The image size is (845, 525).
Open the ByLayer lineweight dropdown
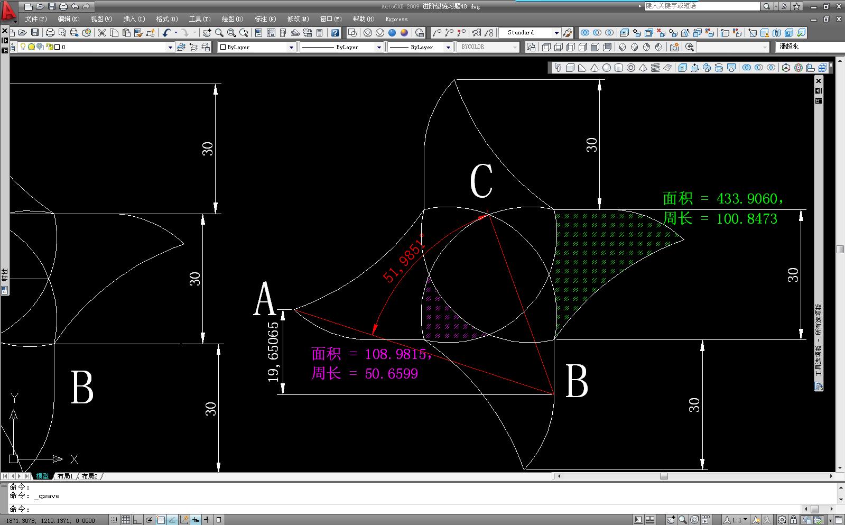click(448, 47)
